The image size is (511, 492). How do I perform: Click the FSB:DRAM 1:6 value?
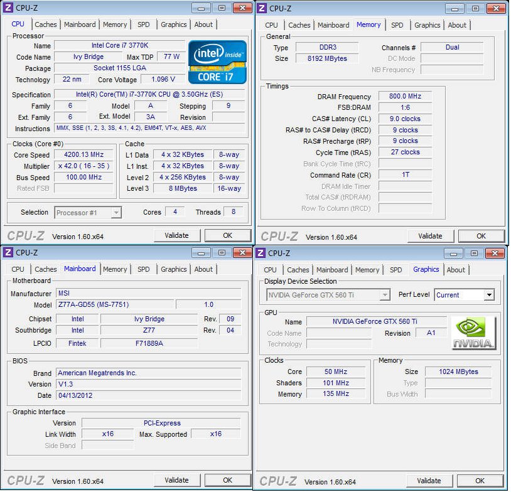[405, 107]
